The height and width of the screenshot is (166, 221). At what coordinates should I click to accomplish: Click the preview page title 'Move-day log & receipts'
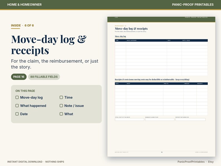131,29
